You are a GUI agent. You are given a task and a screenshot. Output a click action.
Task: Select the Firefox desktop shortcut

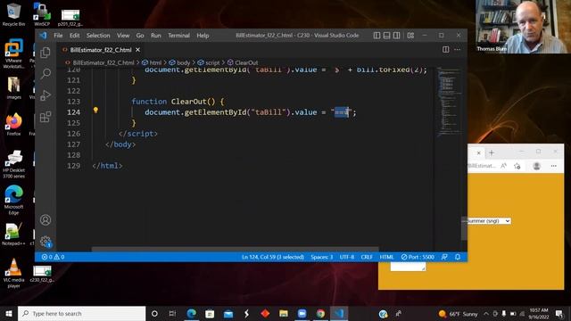click(x=14, y=124)
